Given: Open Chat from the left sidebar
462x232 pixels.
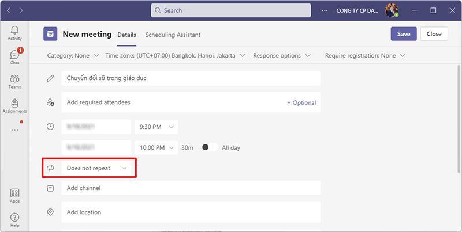Looking at the screenshot, I should point(14,57).
